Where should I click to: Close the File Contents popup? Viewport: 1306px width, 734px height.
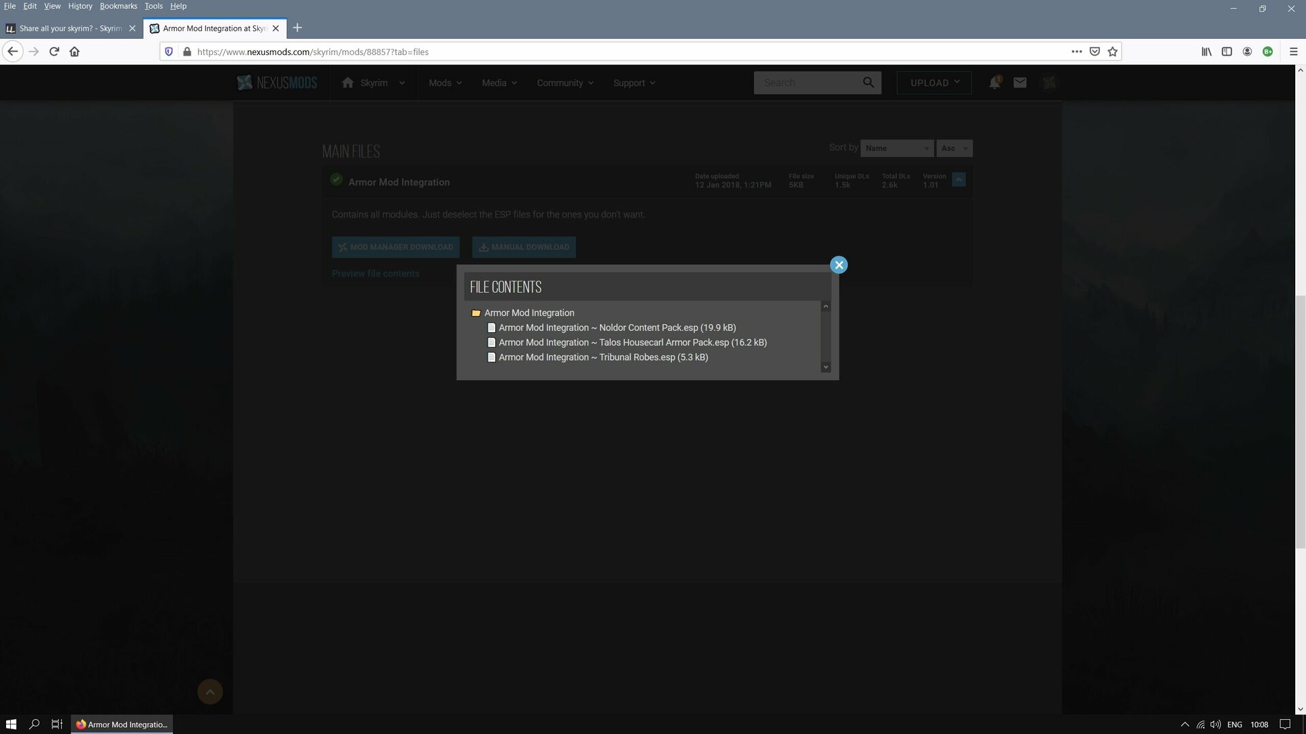839,265
